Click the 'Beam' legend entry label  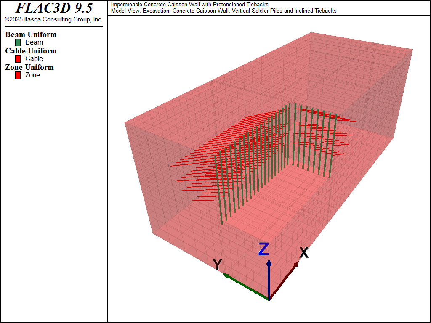pos(34,42)
